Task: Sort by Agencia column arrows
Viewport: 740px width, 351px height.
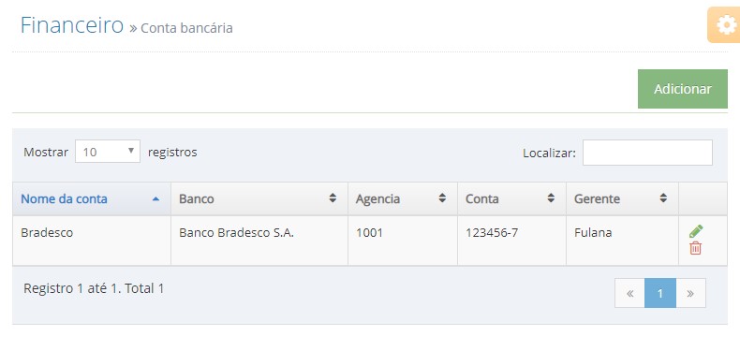Action: pos(442,198)
